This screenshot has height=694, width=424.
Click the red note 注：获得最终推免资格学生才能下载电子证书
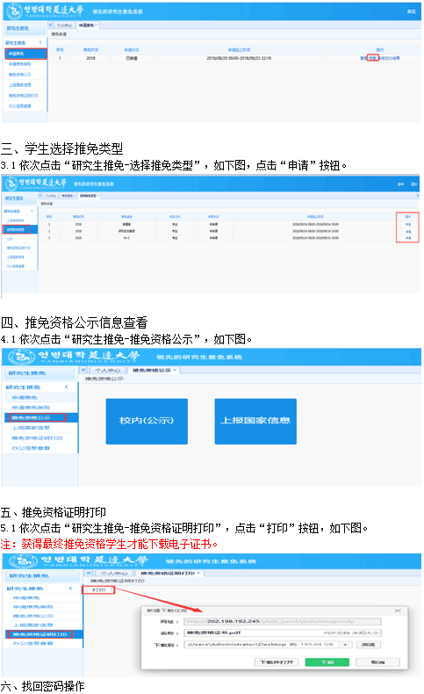(x=109, y=544)
